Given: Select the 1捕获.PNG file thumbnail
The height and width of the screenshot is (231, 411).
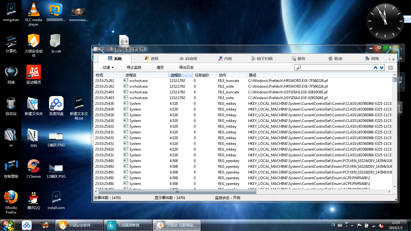Looking at the screenshot, I should click(x=56, y=140).
